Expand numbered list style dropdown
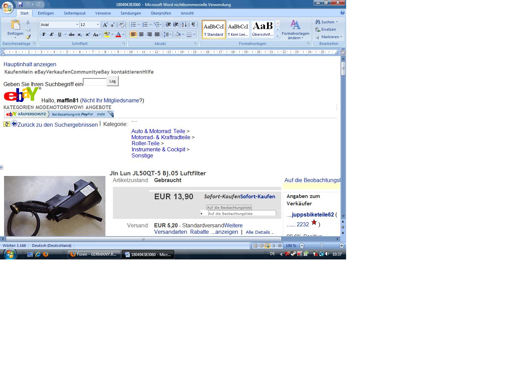The height and width of the screenshot is (380, 507). point(150,25)
